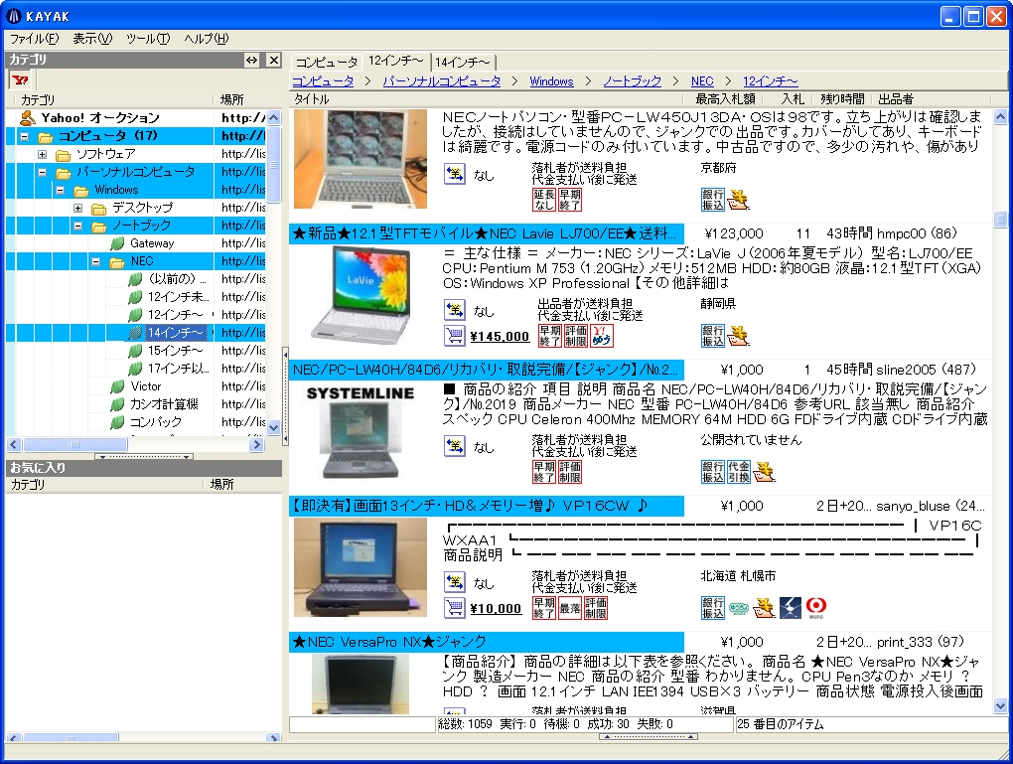Click the 早期終了 icon in the VP16CW listing
Image resolution: width=1013 pixels, height=764 pixels.
point(544,608)
